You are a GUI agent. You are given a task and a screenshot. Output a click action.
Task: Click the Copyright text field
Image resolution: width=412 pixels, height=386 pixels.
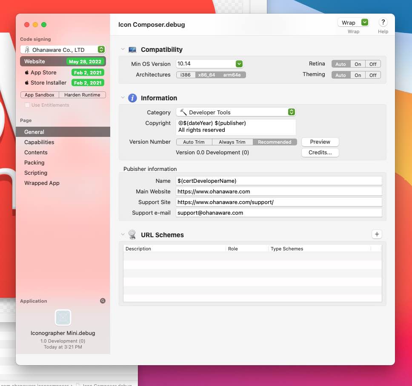236,127
